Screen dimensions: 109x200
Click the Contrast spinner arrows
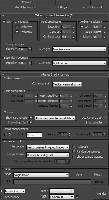click(x=73, y=32)
